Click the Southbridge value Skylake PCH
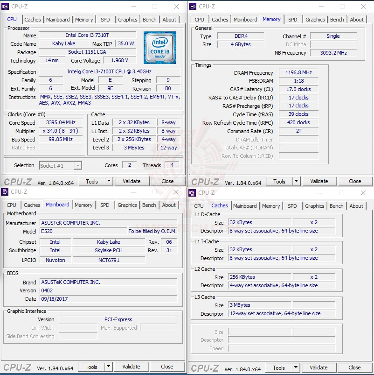The height and width of the screenshot is (375, 374). pyautogui.click(x=109, y=250)
